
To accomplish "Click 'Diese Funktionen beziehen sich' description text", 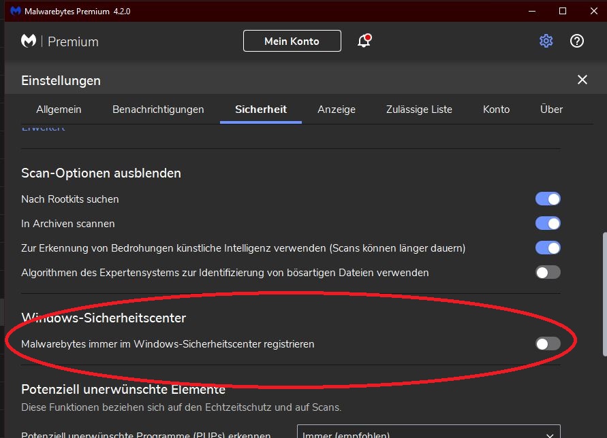I will tap(181, 407).
